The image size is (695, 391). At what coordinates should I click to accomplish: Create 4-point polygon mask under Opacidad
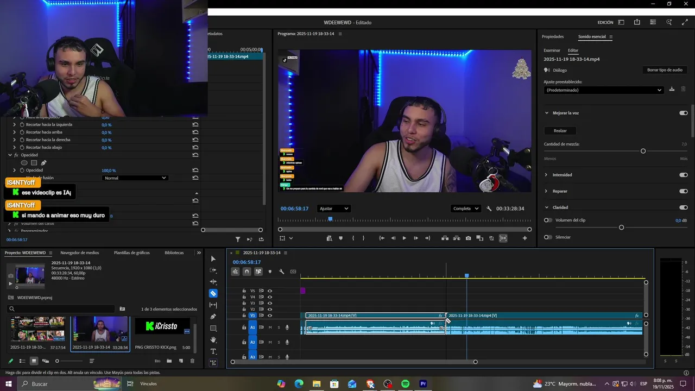point(34,162)
